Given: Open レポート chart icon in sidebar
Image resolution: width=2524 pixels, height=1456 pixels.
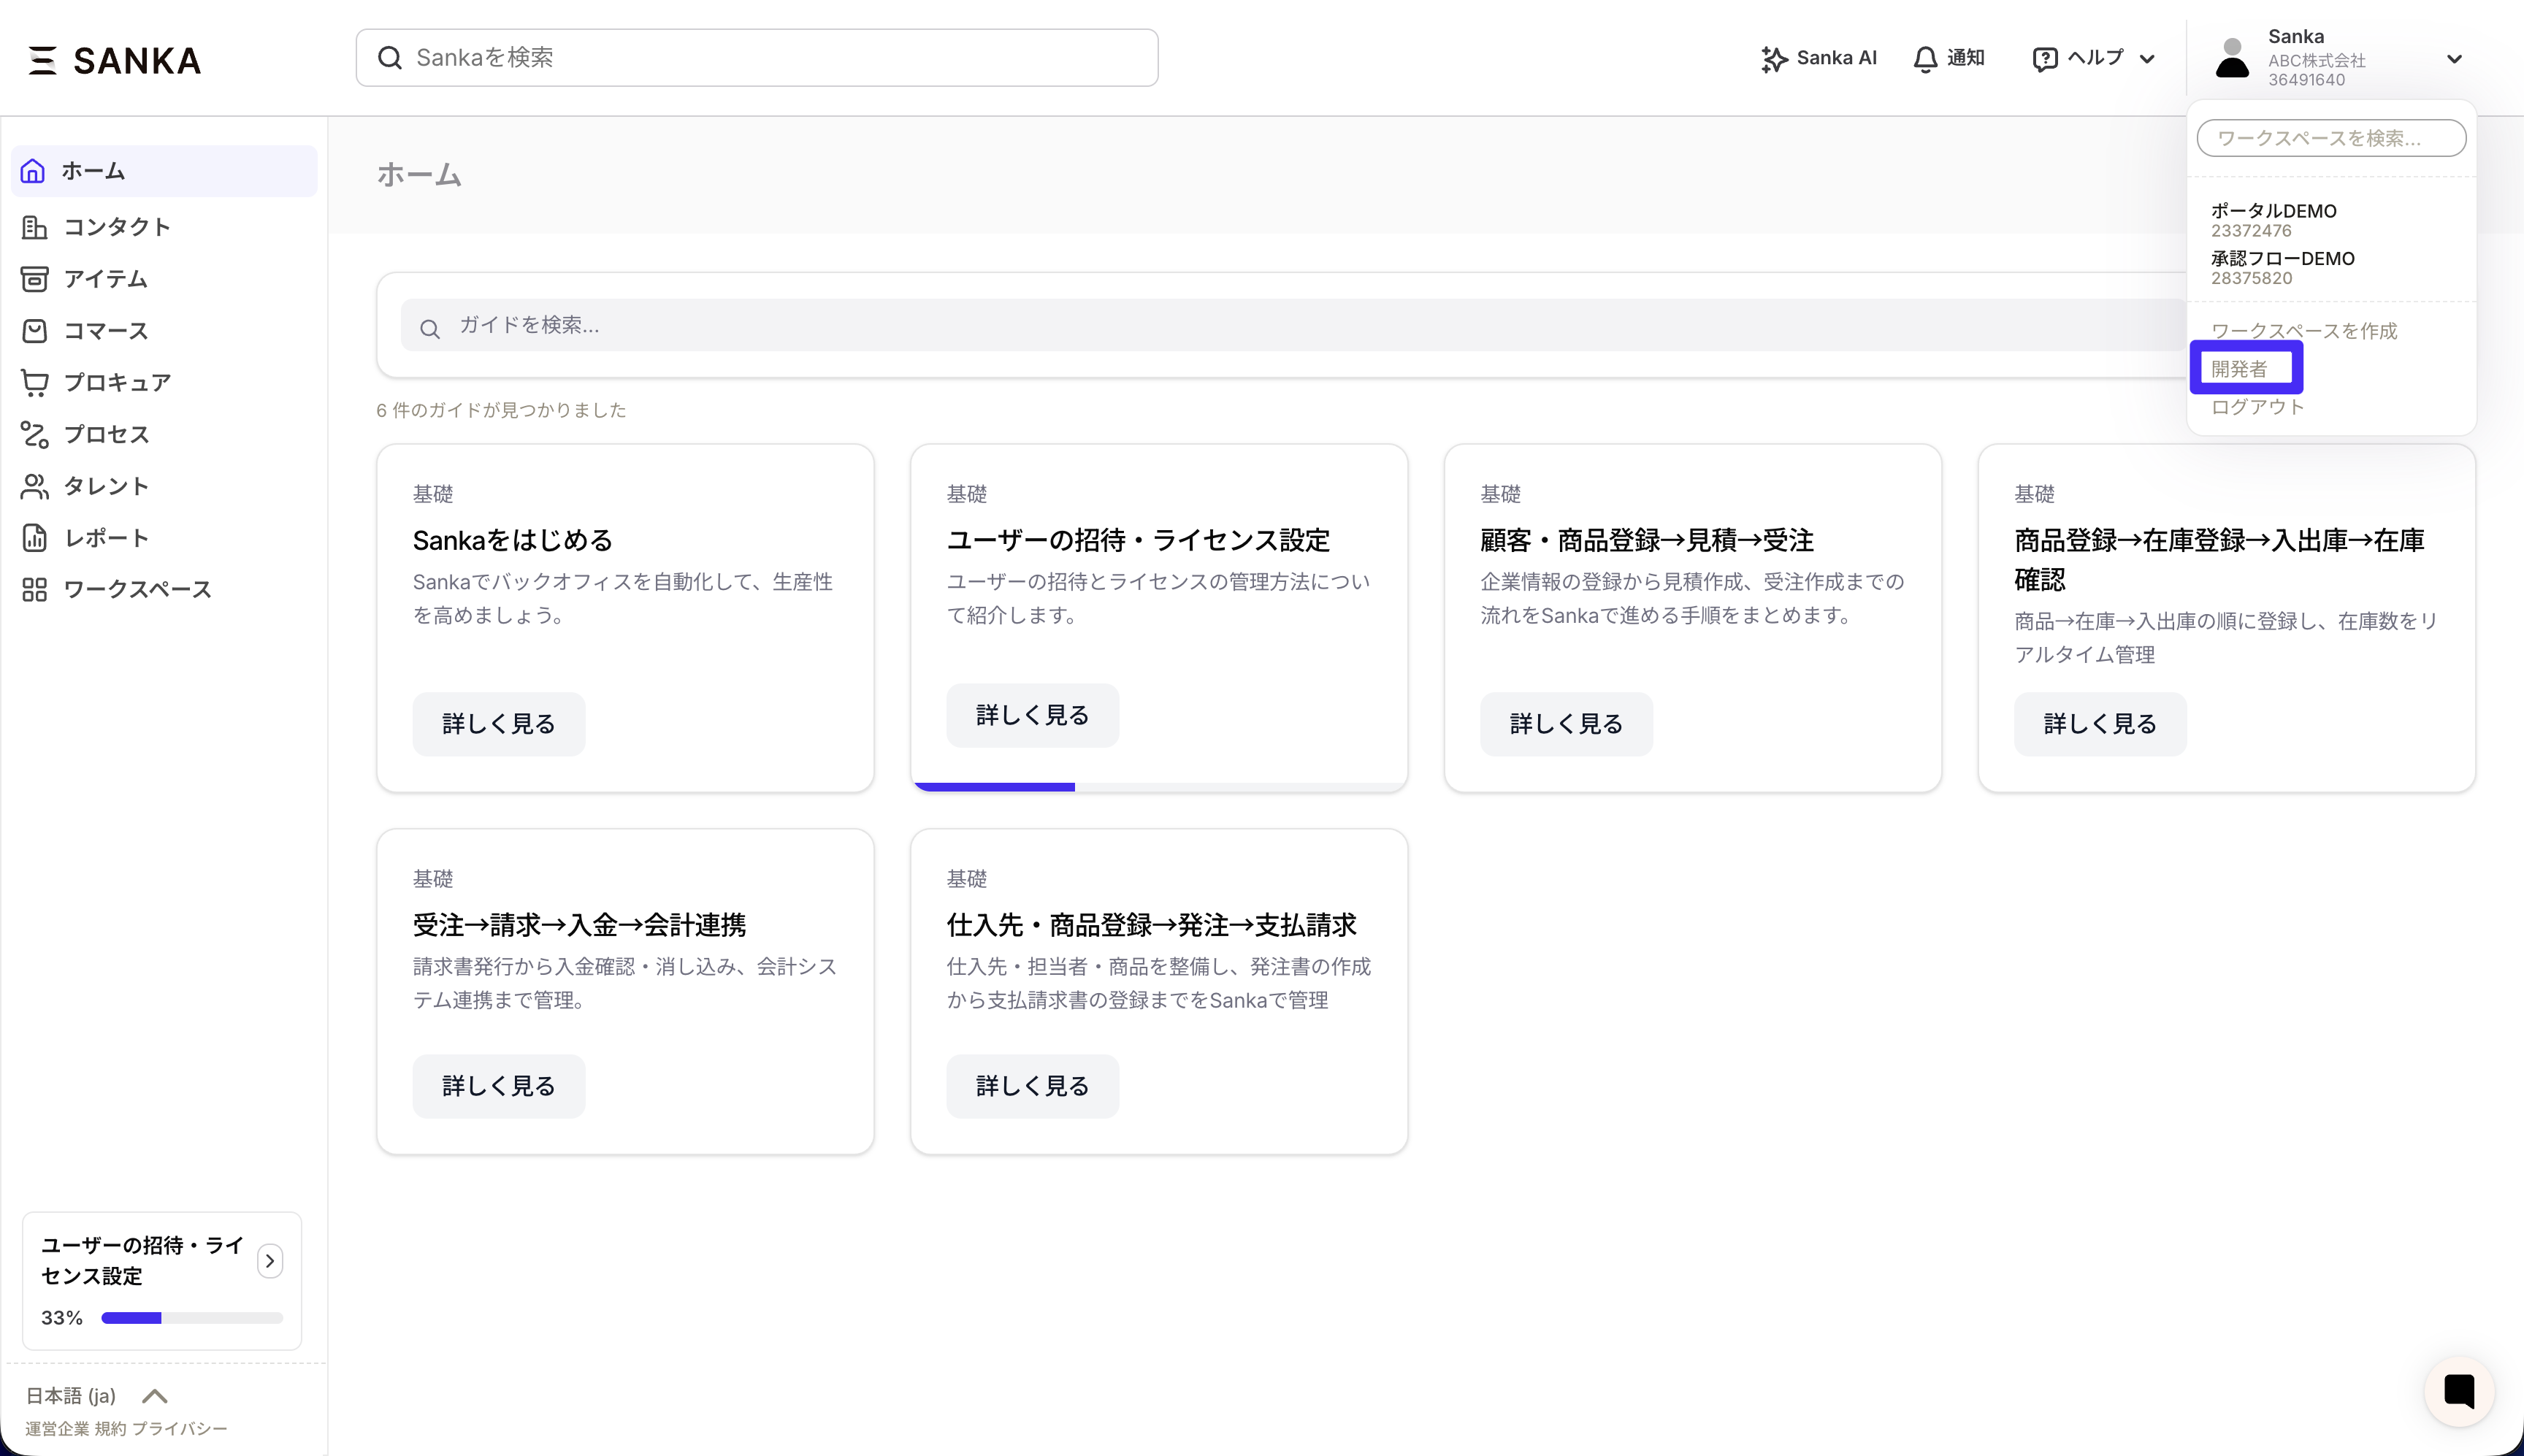Looking at the screenshot, I should point(35,538).
